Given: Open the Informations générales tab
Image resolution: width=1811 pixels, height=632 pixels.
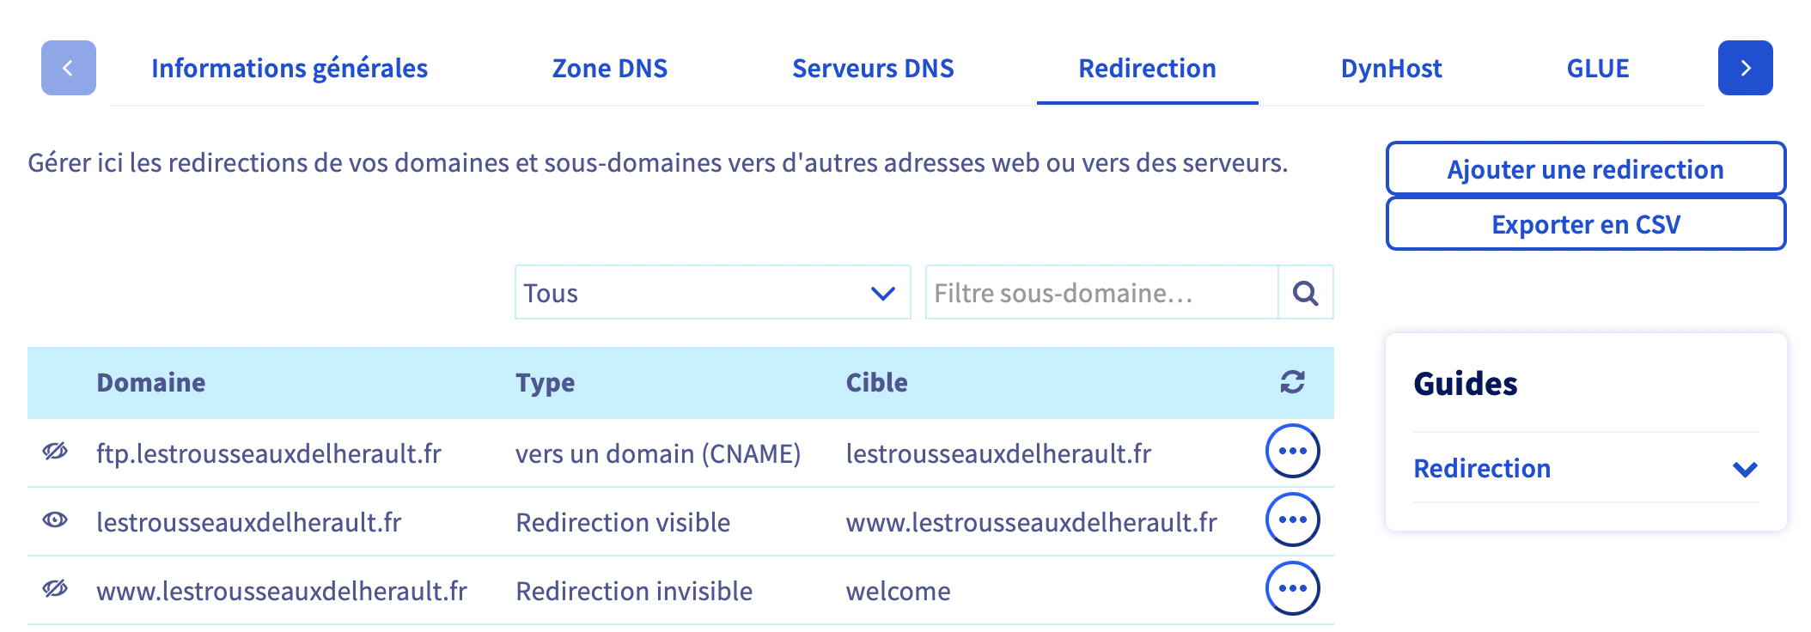Looking at the screenshot, I should (x=290, y=69).
